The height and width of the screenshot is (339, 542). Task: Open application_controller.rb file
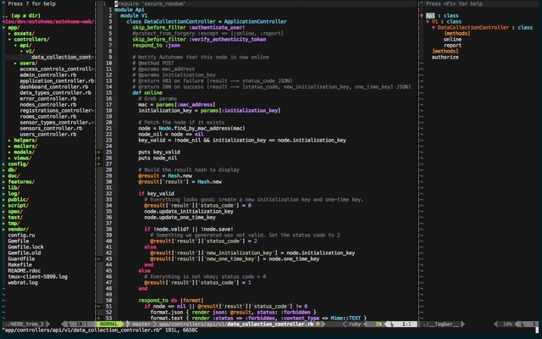click(57, 81)
